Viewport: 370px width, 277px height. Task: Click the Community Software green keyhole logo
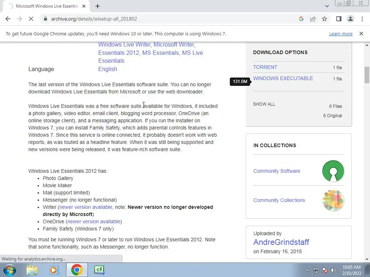(x=333, y=171)
